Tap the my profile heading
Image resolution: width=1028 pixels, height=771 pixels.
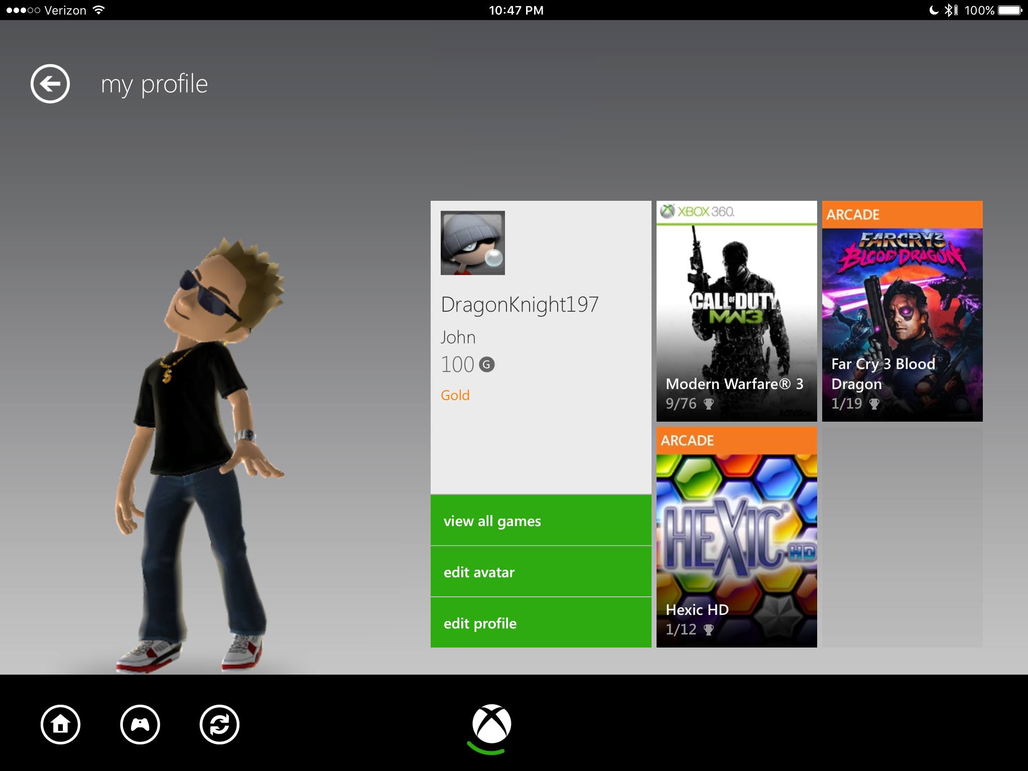154,84
